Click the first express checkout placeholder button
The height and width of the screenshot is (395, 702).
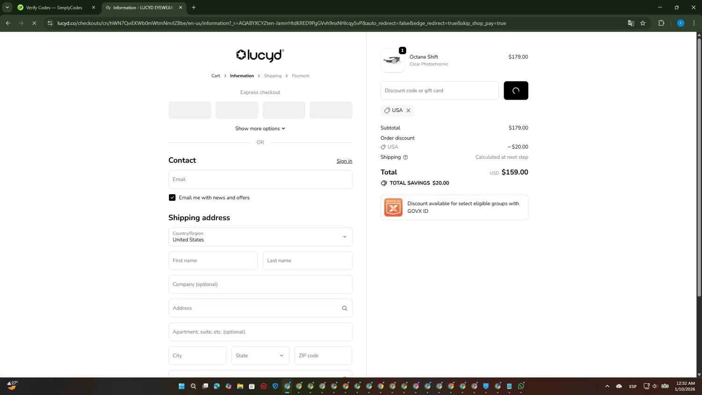coord(190,110)
